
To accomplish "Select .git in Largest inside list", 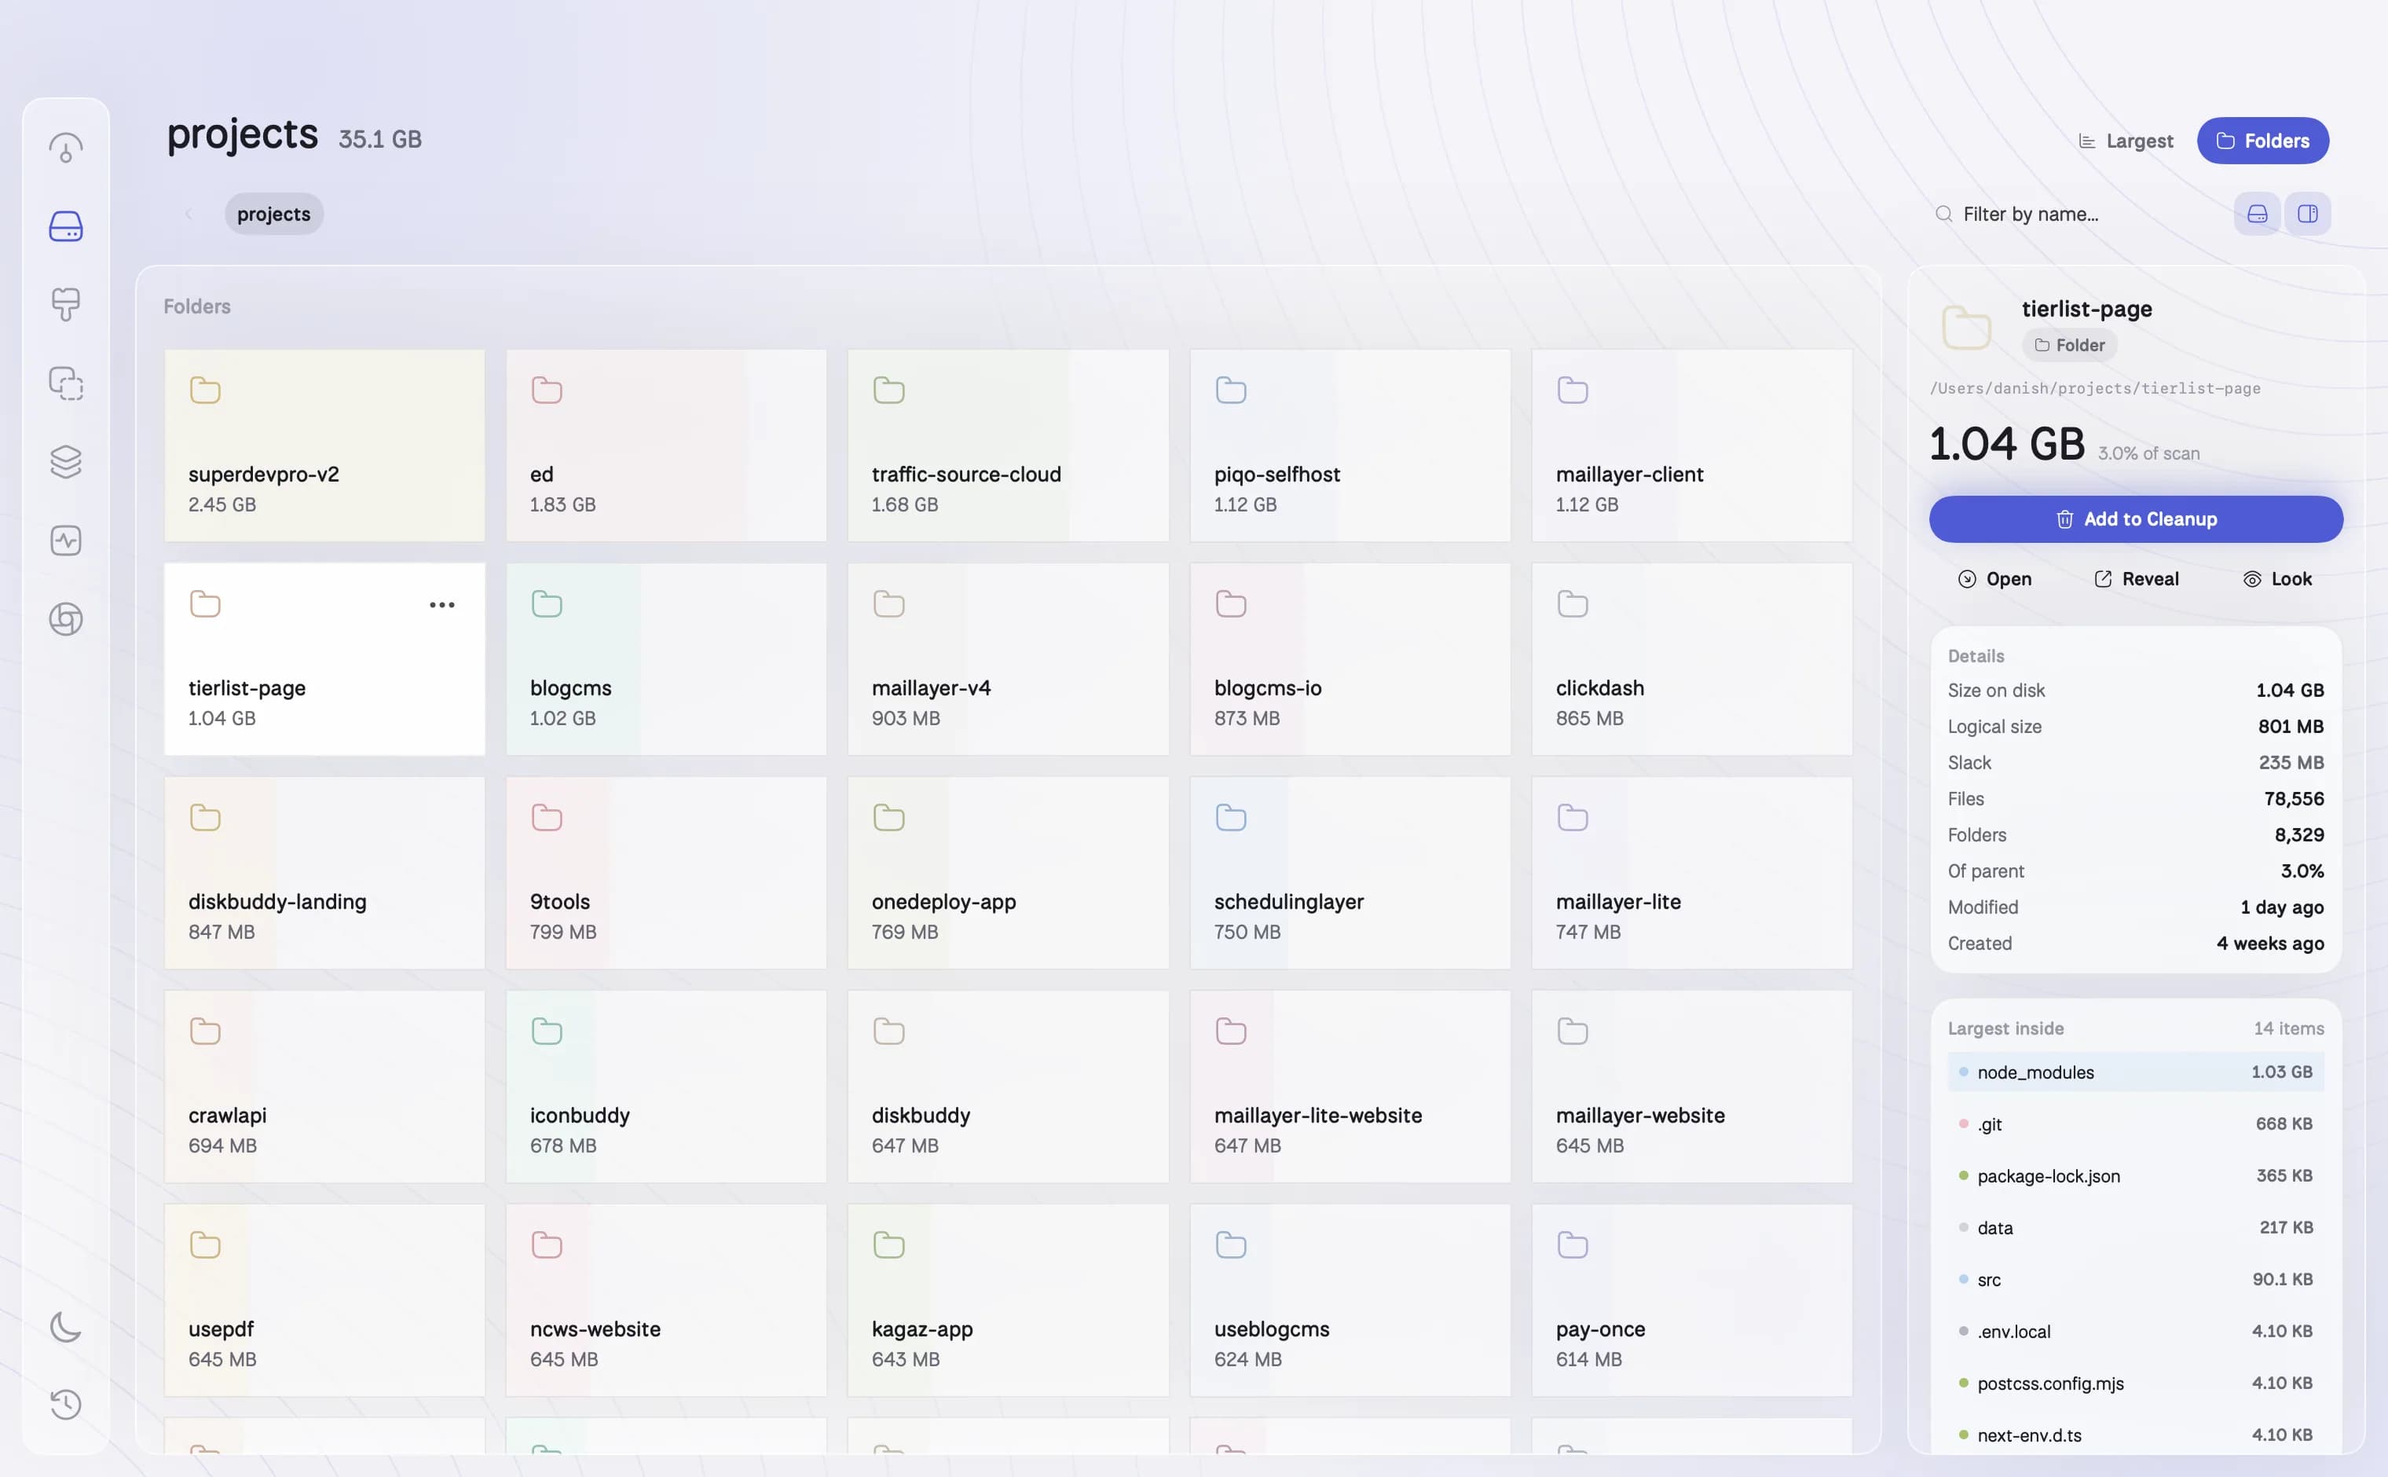I will [2135, 1124].
